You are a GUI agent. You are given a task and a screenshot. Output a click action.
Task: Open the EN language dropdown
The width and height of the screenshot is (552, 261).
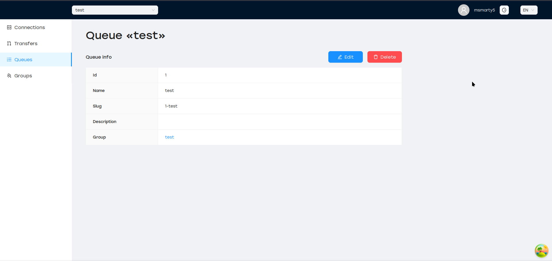coord(529,10)
